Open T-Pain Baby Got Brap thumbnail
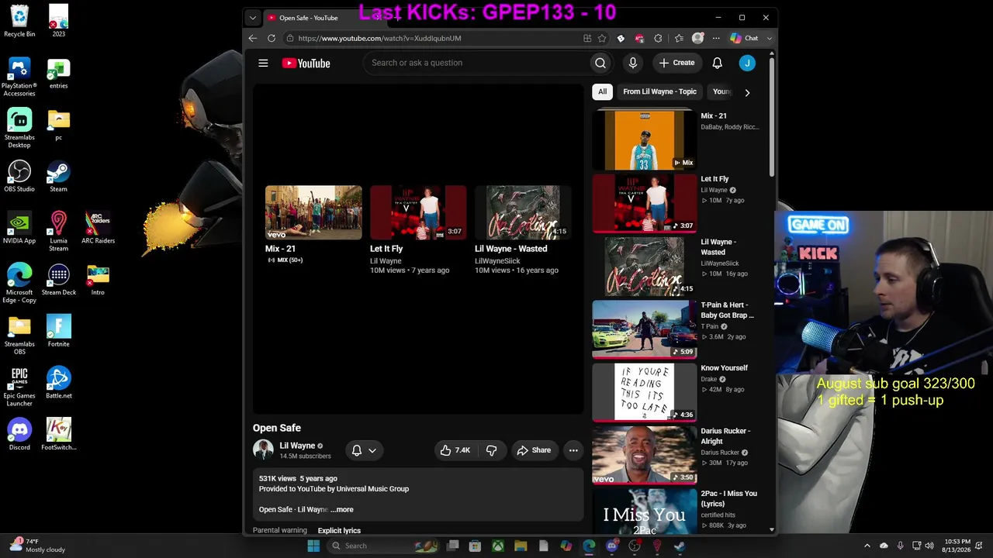The width and height of the screenshot is (993, 558). (645, 329)
